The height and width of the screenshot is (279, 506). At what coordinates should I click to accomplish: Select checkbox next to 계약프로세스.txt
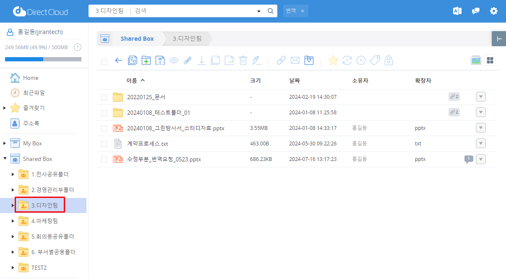(x=104, y=144)
